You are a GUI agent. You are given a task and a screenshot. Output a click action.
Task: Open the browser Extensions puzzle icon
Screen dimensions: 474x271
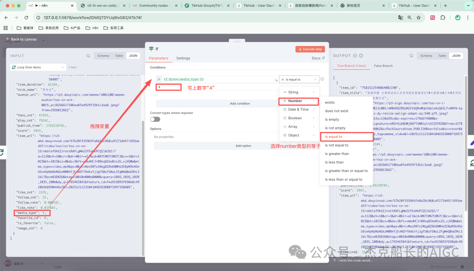click(x=442, y=18)
